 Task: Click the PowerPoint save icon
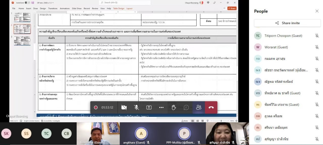tap(33, 3)
